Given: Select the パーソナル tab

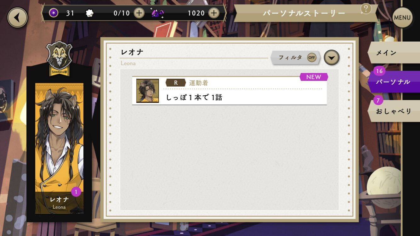Looking at the screenshot, I should click(394, 82).
